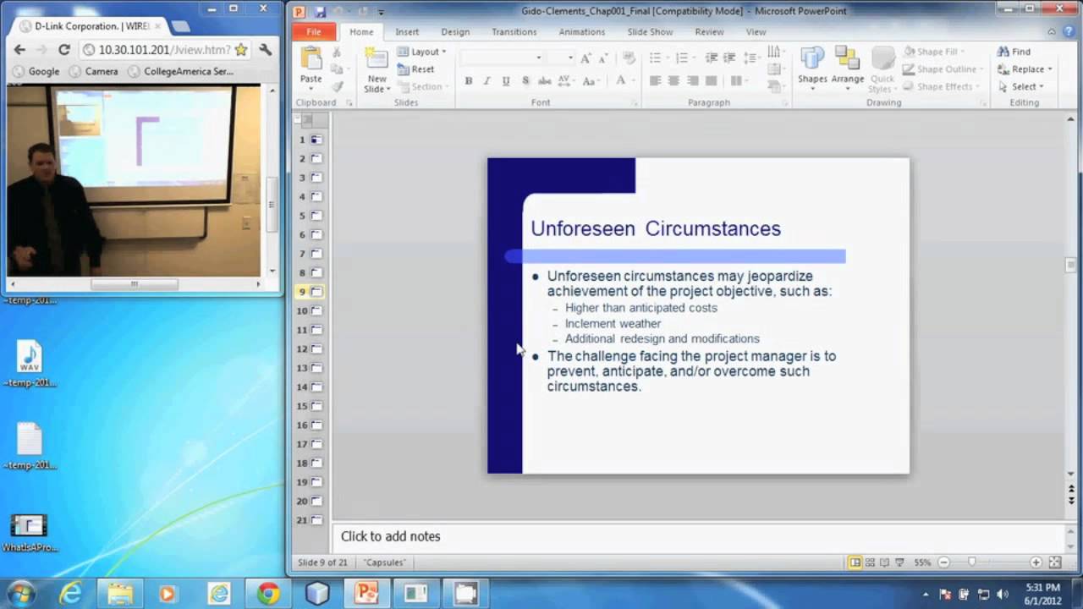Clear all formatting icon in Font group
1083x609 pixels.
coord(629,58)
